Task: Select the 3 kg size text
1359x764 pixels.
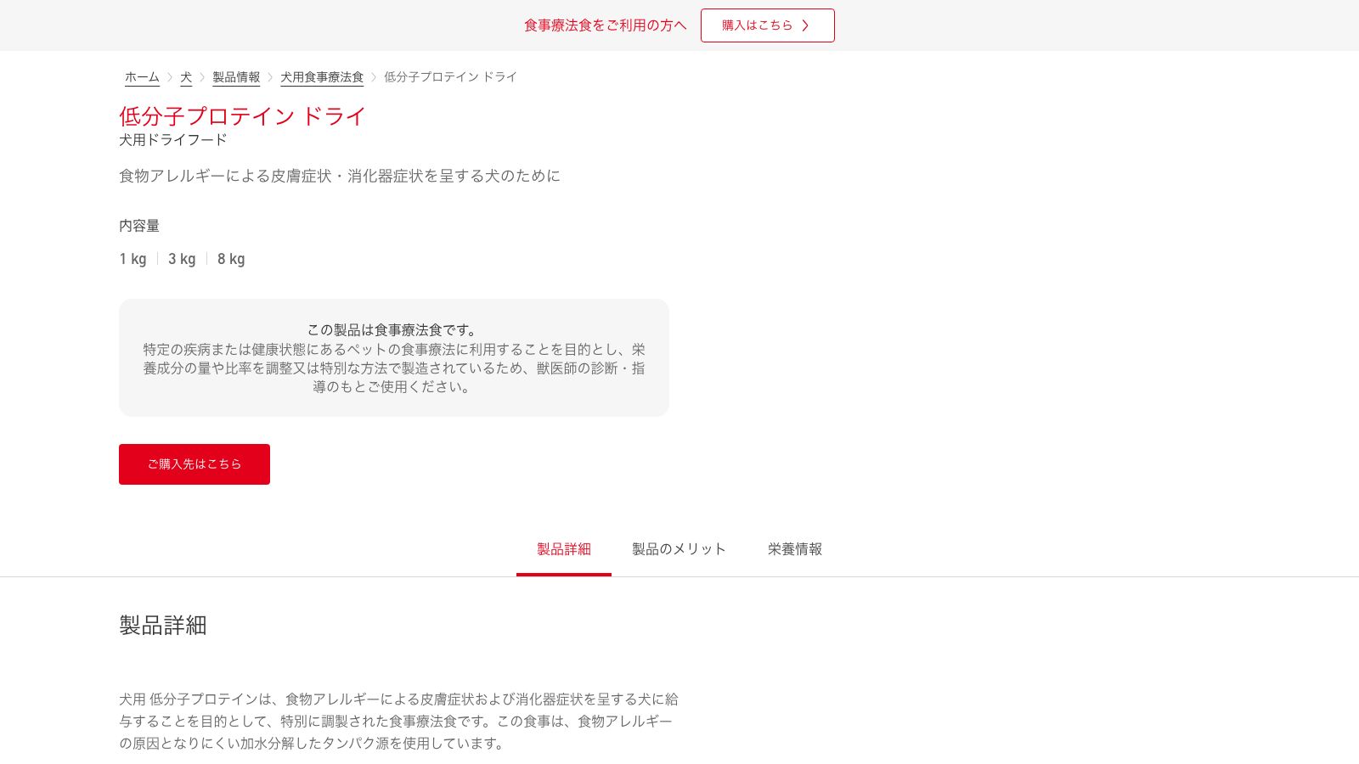Action: pyautogui.click(x=182, y=259)
